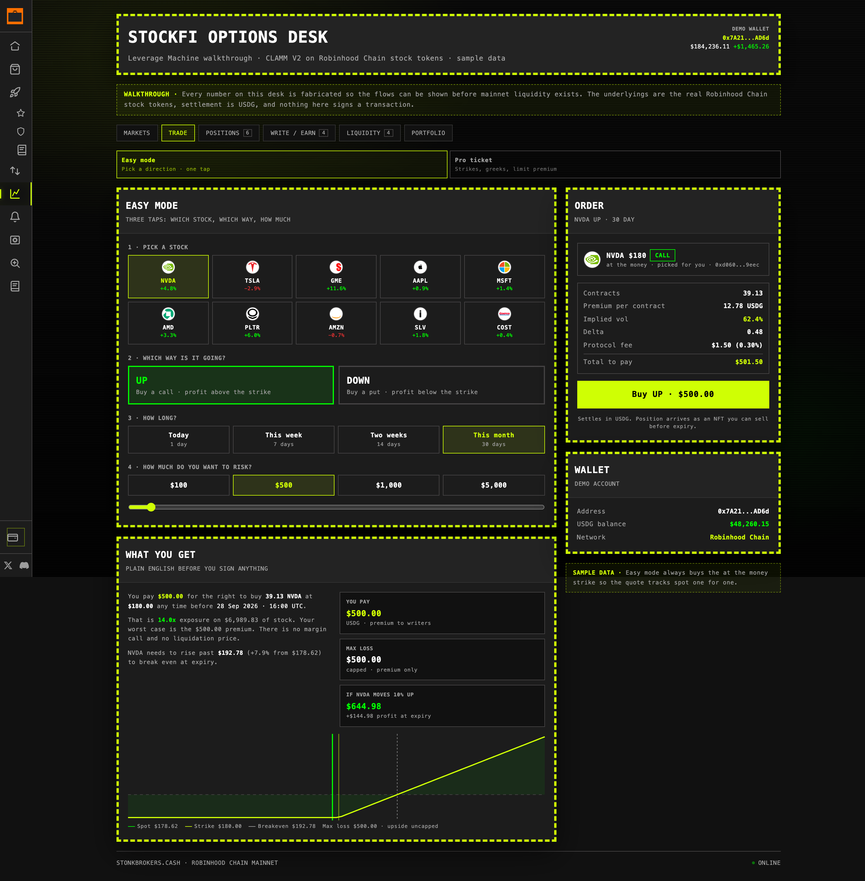Pick the PLTR stock tile

[252, 323]
